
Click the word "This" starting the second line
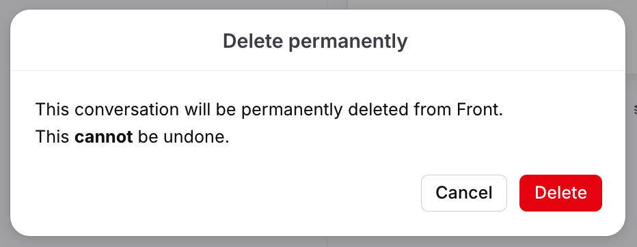pyautogui.click(x=53, y=137)
